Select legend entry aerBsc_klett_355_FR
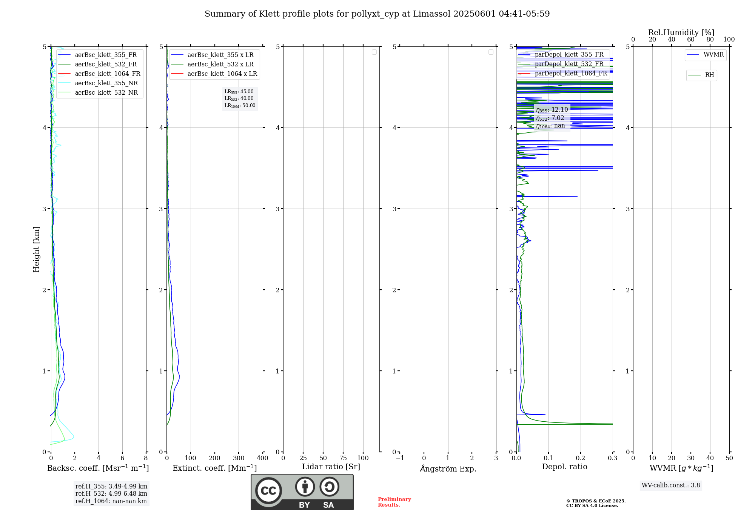This screenshot has height=513, width=755. [99, 55]
